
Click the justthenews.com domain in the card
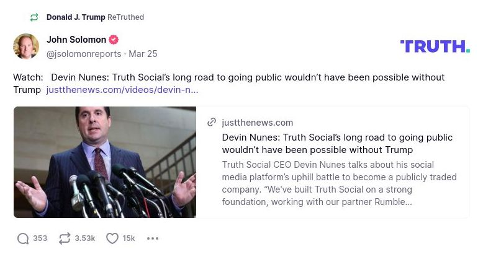coord(257,123)
